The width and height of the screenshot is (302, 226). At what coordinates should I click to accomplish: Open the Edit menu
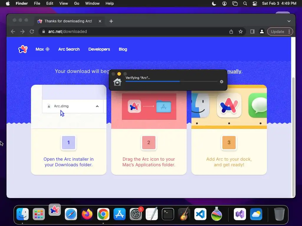(x=50, y=4)
